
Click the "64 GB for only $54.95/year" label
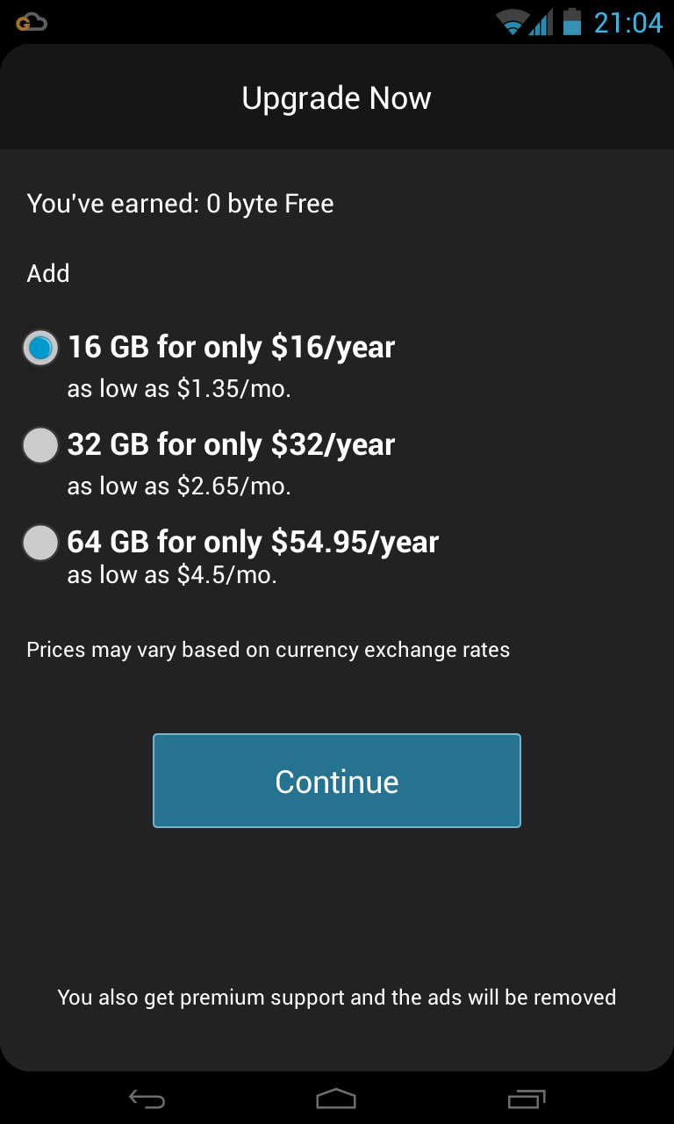(x=253, y=542)
